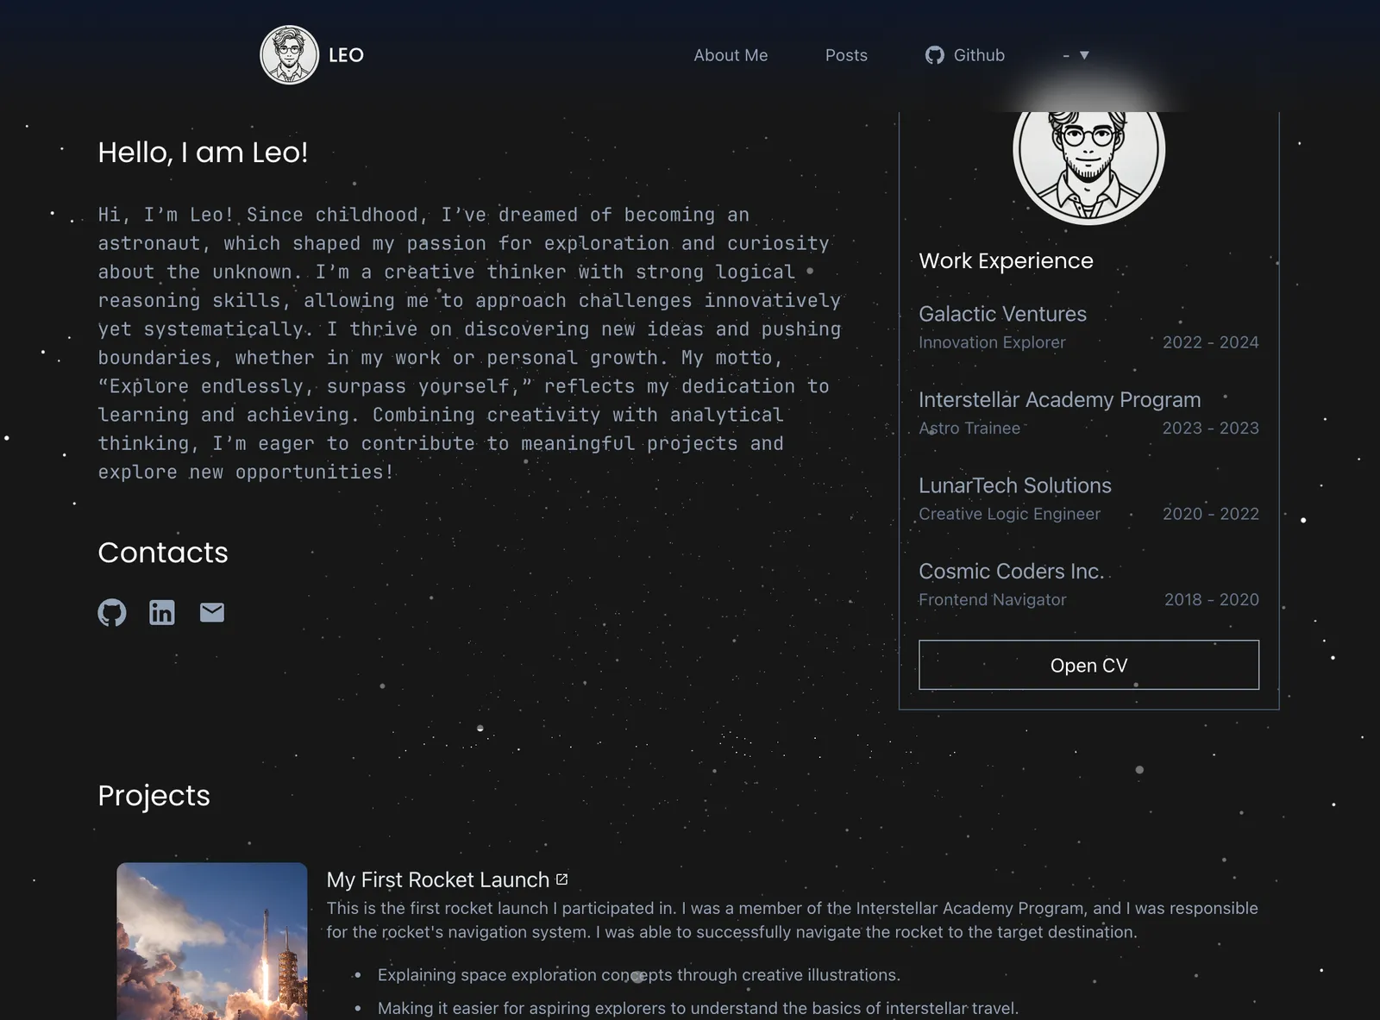
Task: Click the email envelope icon
Action: pyautogui.click(x=212, y=612)
